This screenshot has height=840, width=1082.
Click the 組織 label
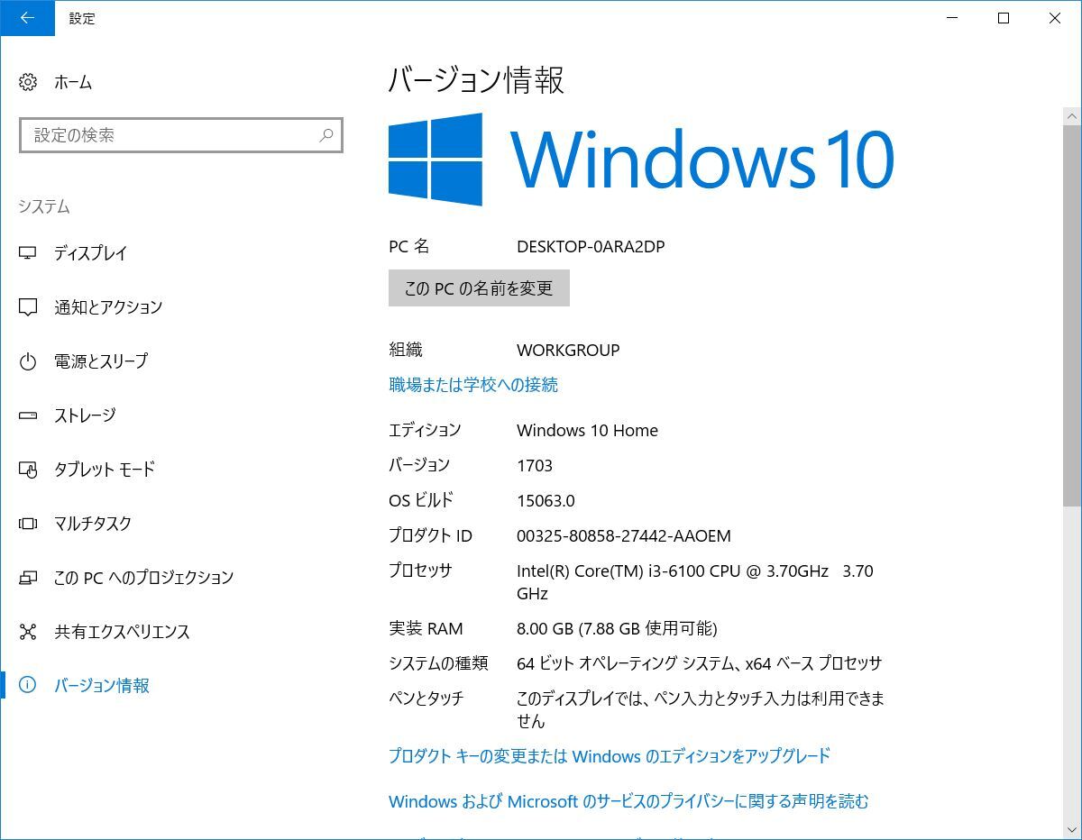(x=406, y=351)
